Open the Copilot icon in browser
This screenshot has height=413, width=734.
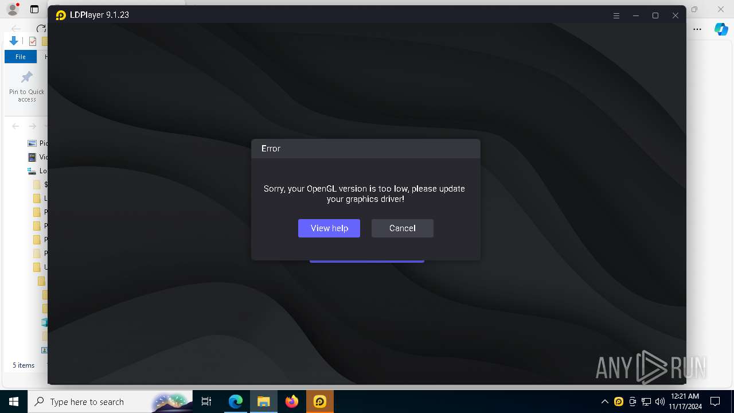[721, 29]
